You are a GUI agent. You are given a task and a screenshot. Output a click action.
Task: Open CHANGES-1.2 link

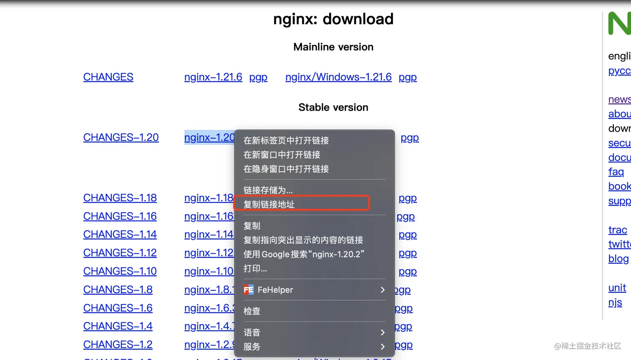[x=118, y=345]
